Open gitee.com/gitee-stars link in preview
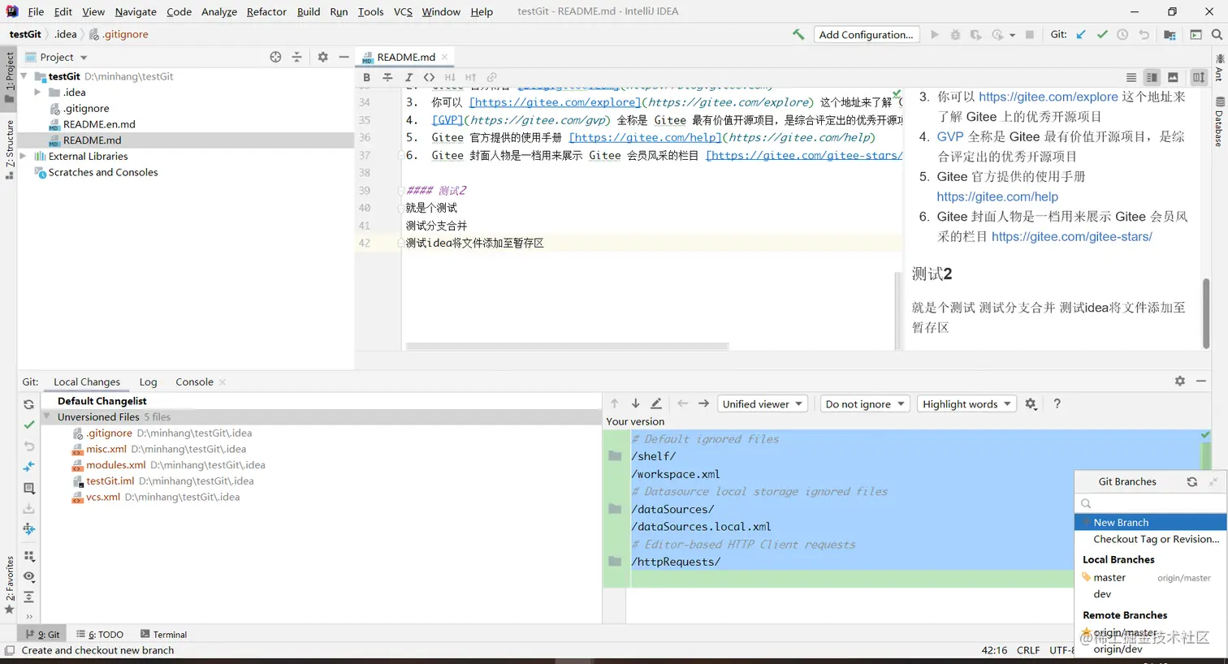This screenshot has width=1228, height=664. [x=1072, y=236]
